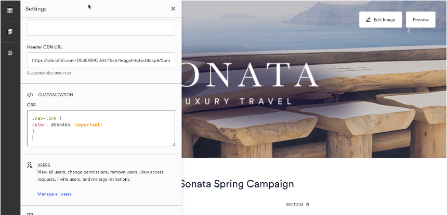
Task: Click the Customization code brackets icon
Action: 30,95
